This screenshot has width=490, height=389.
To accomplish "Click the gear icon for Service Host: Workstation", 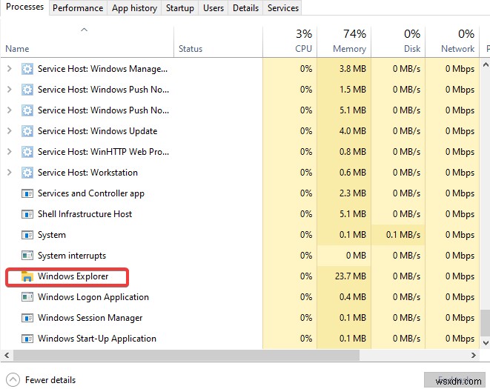I will pyautogui.click(x=27, y=173).
